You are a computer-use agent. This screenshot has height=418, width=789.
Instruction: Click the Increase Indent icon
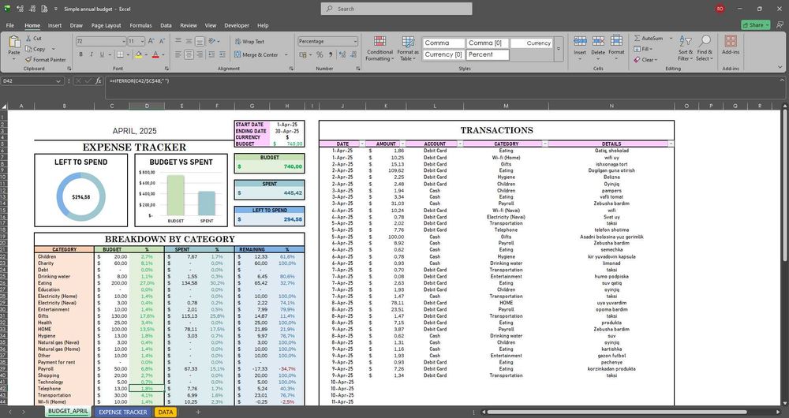222,54
